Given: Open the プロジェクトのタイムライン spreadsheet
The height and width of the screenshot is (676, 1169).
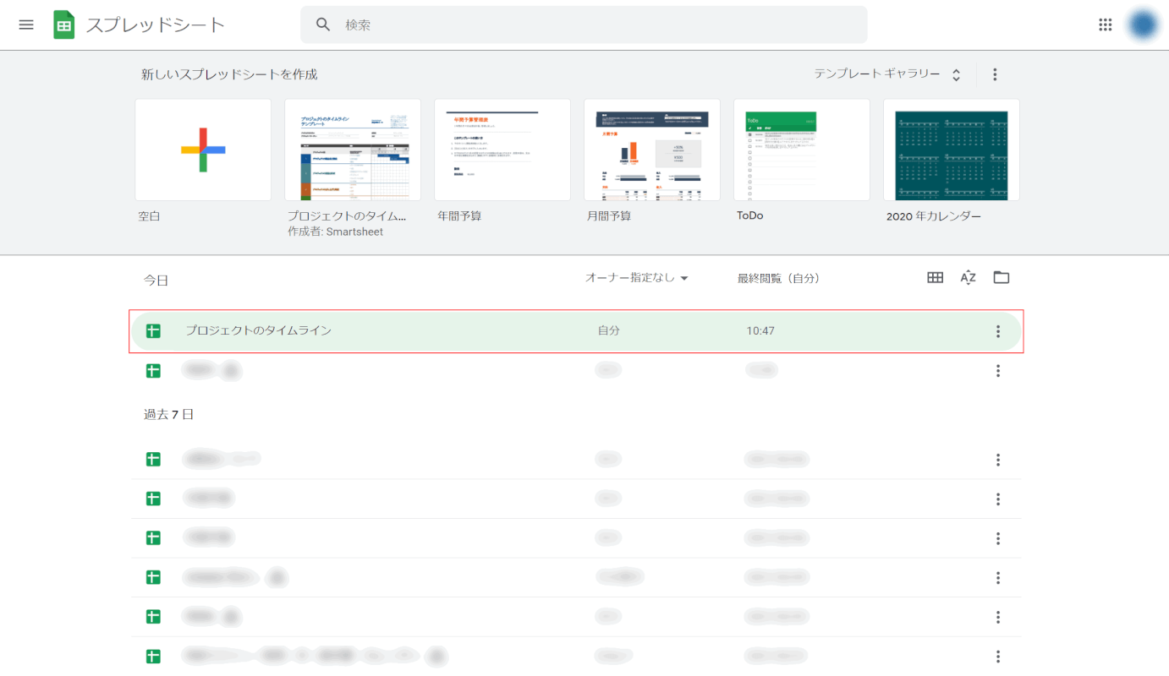Looking at the screenshot, I should click(259, 331).
